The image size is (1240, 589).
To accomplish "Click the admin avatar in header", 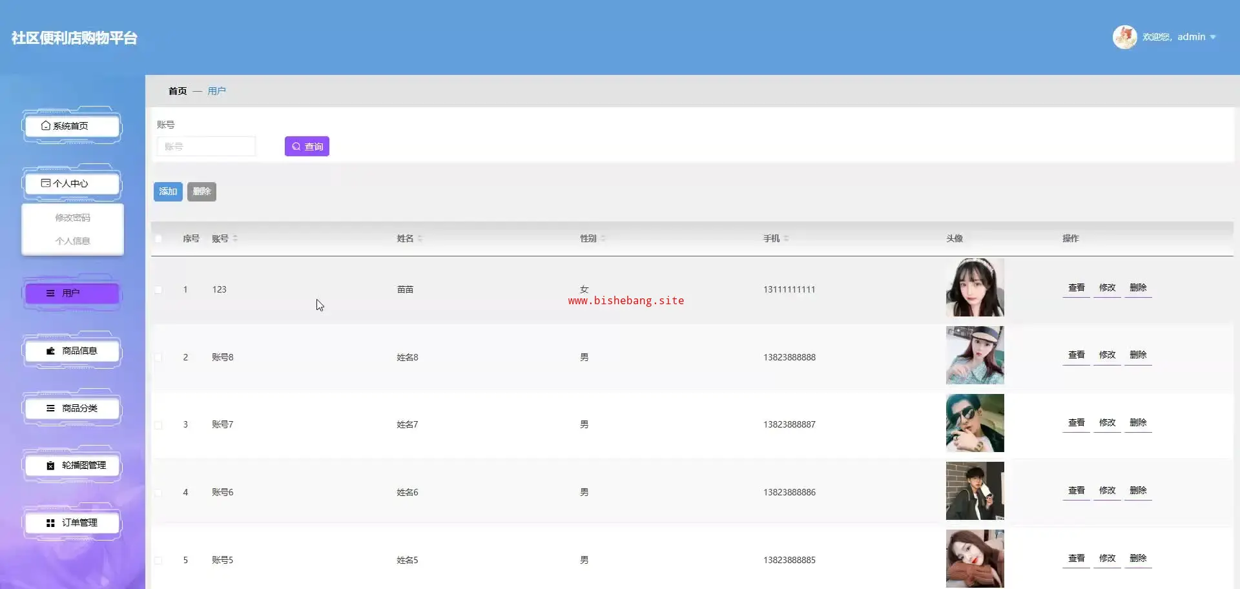I will (x=1124, y=37).
